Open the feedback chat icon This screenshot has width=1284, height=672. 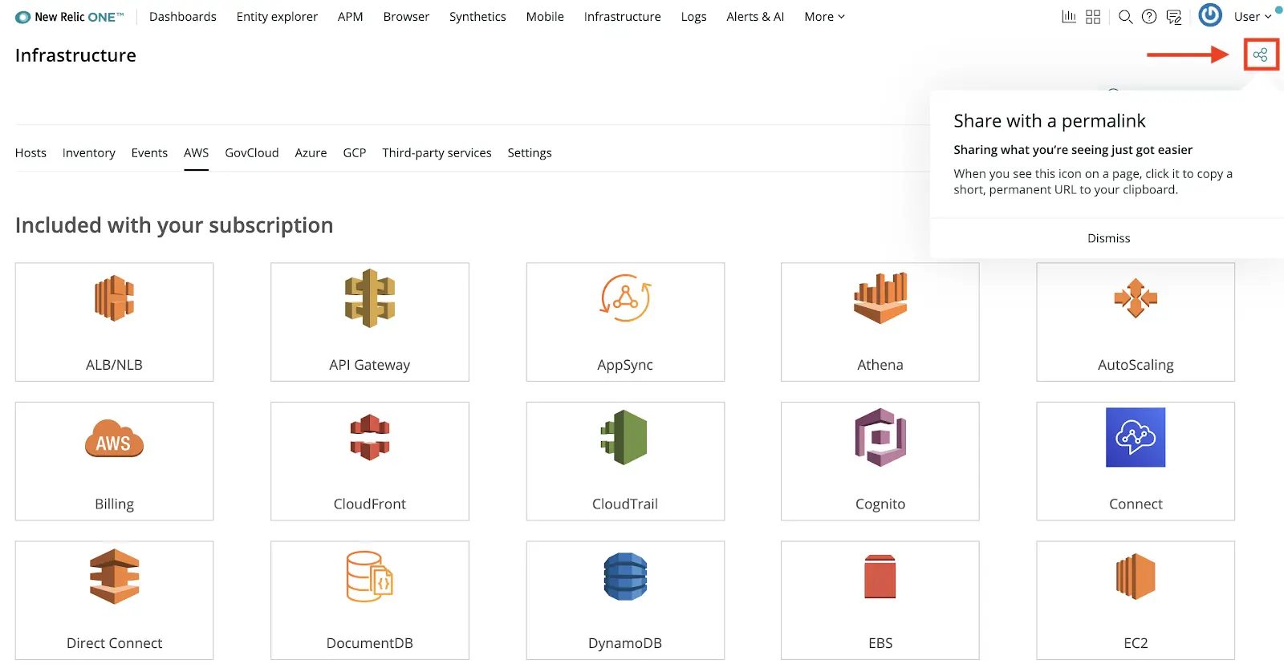[x=1173, y=17]
